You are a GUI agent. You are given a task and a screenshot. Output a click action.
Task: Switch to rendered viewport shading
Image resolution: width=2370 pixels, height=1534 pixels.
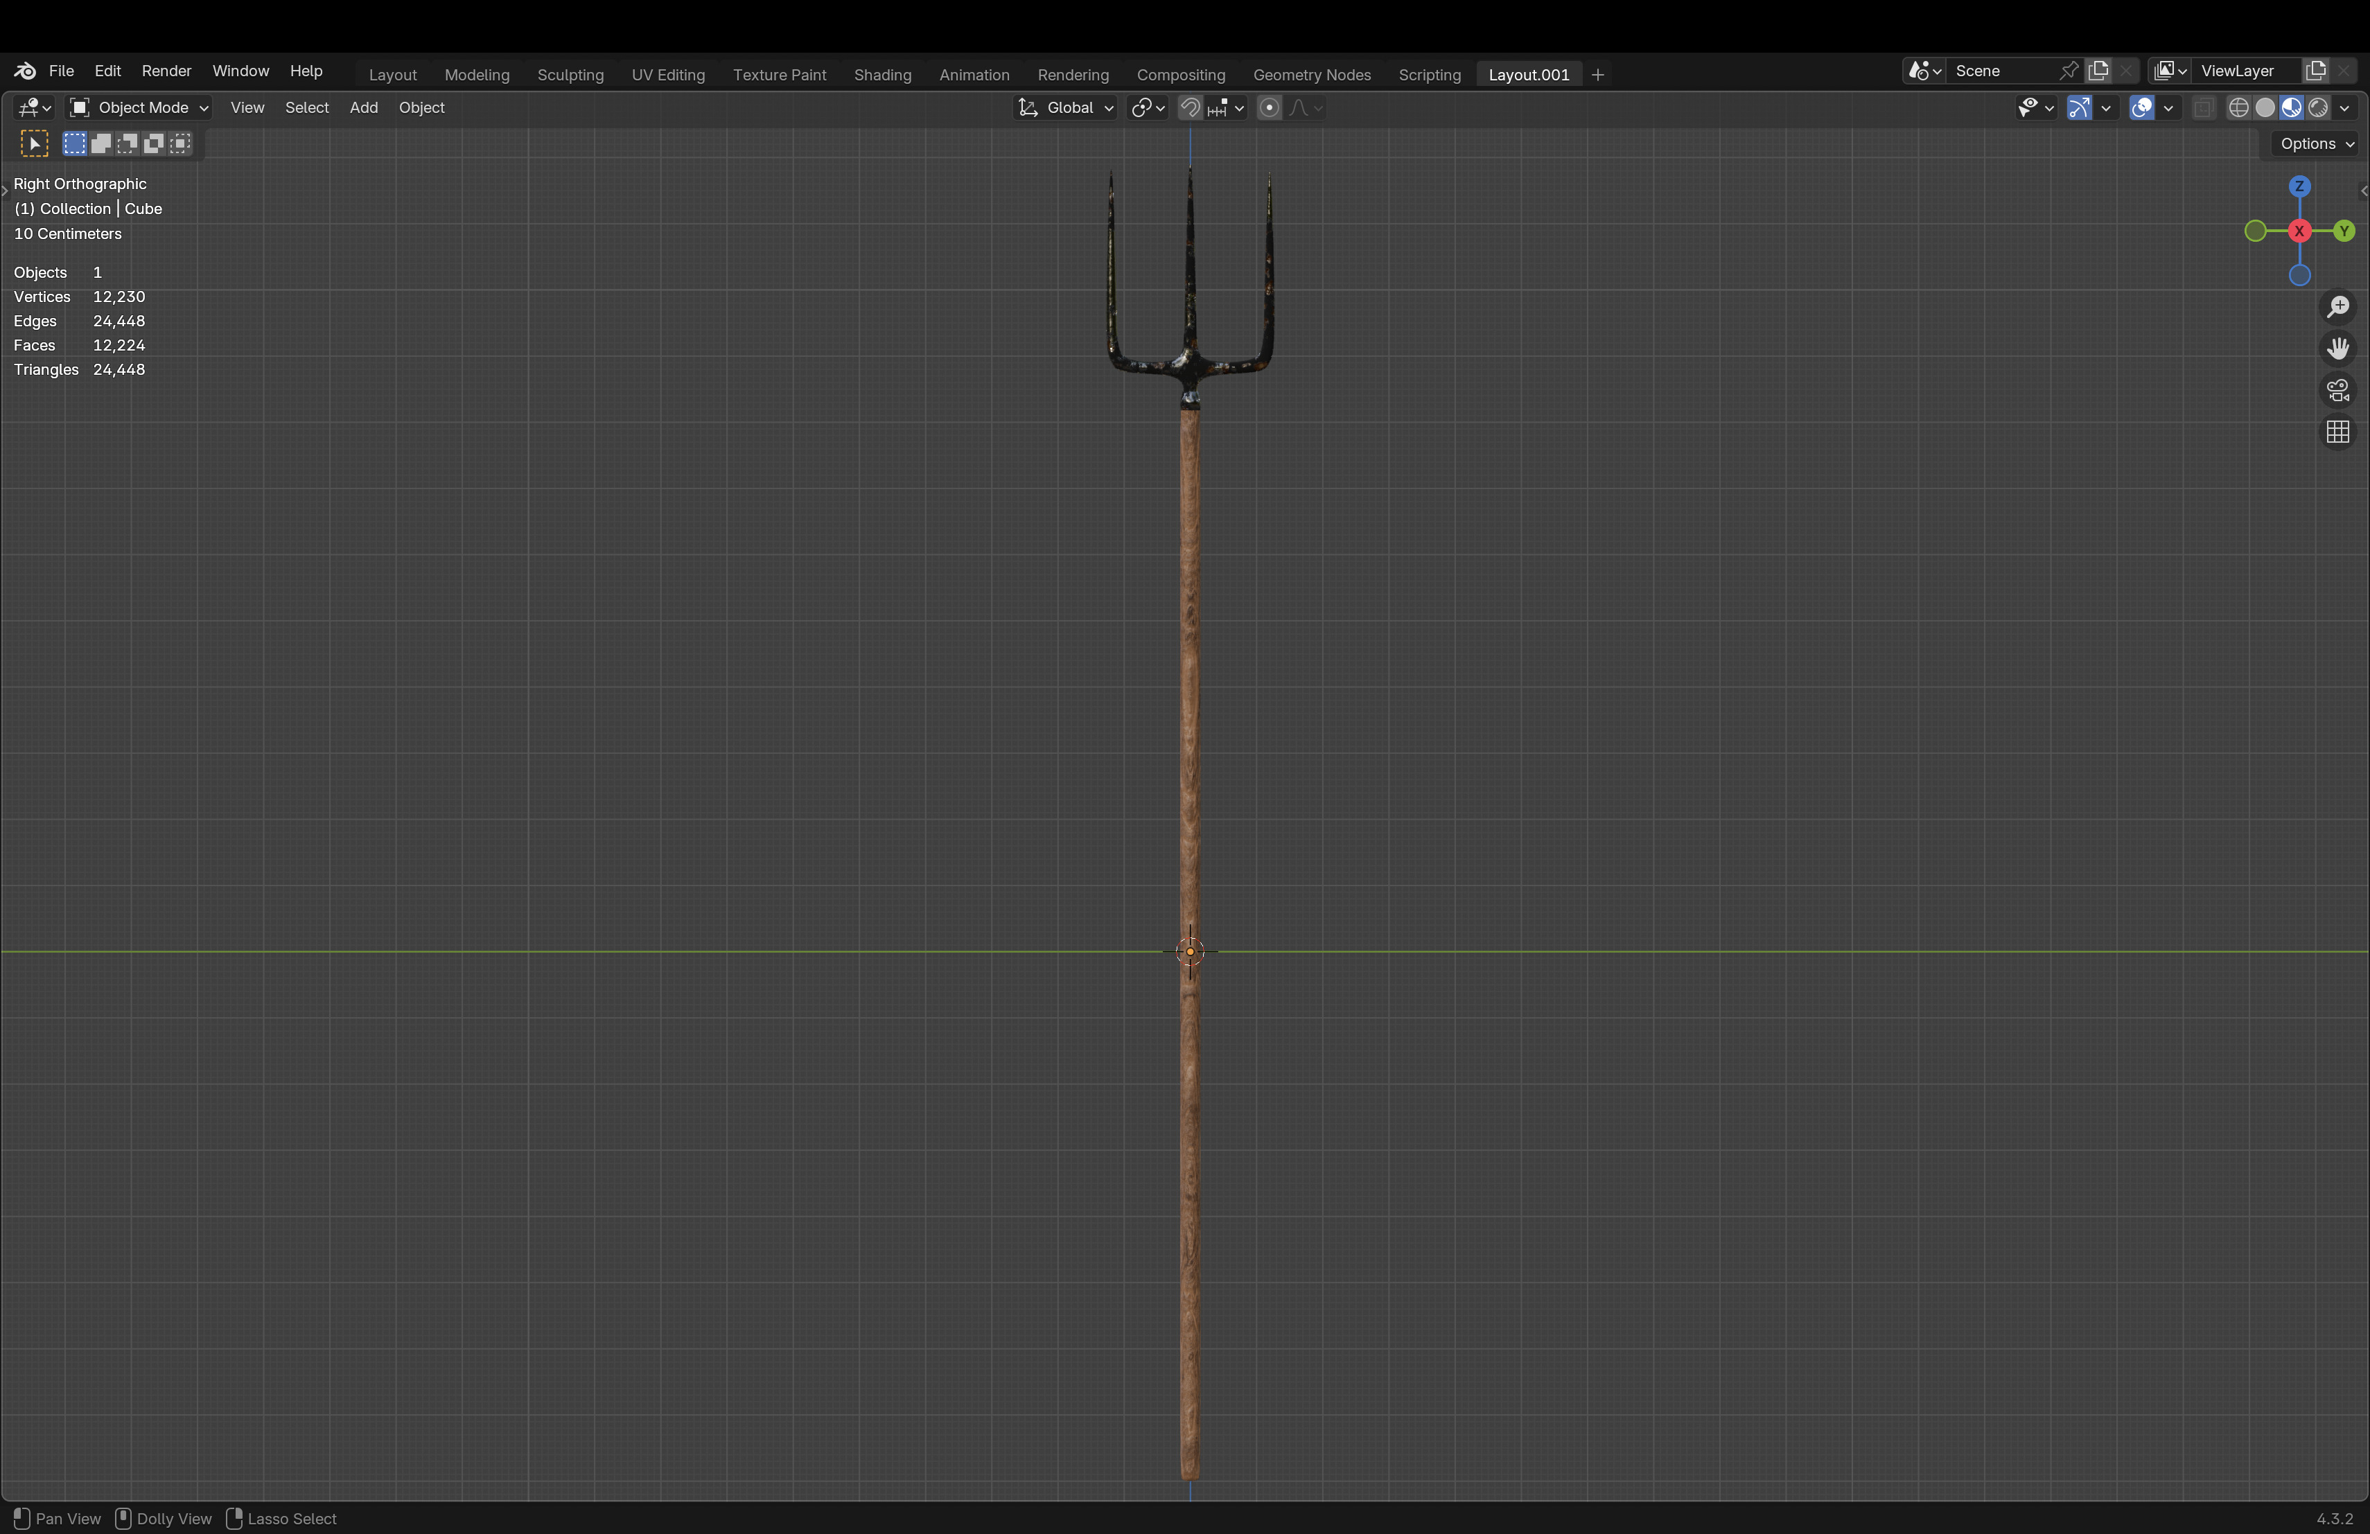point(2318,107)
